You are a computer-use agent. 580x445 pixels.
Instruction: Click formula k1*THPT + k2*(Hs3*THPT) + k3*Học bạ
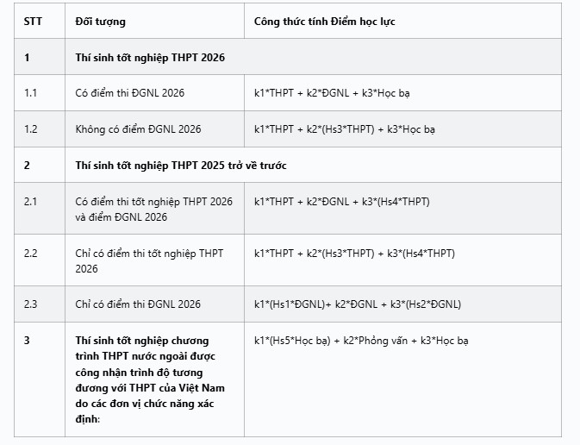coord(345,129)
